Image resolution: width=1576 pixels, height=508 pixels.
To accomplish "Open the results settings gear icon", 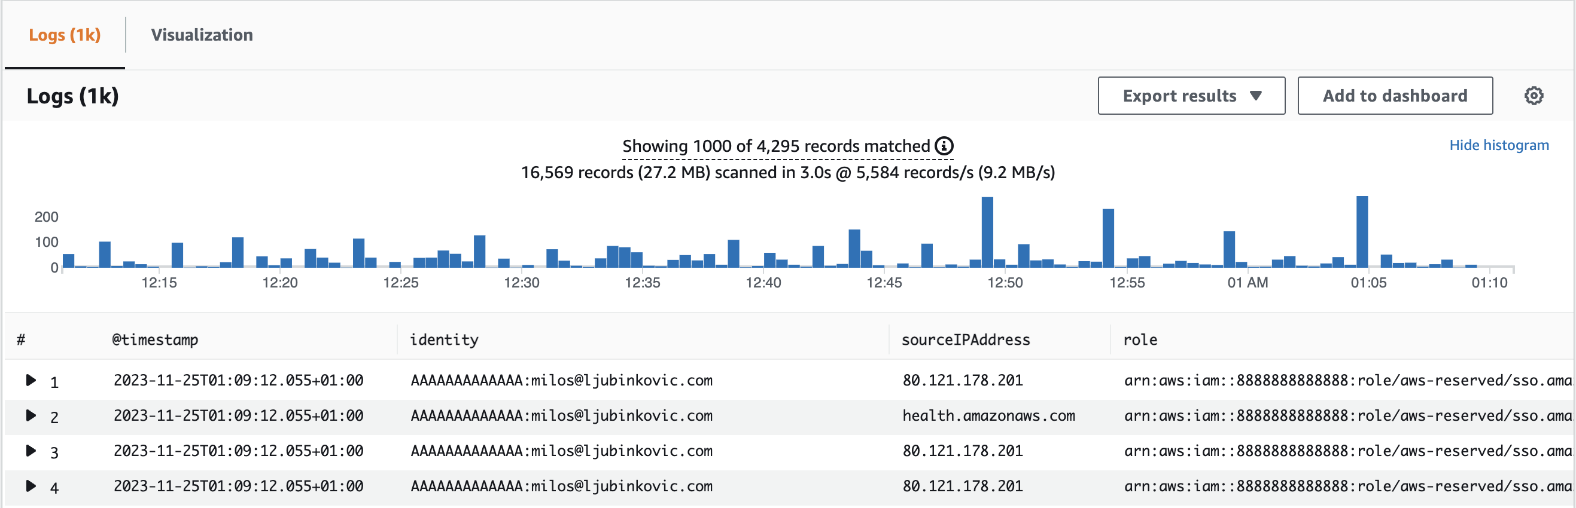I will tap(1533, 96).
